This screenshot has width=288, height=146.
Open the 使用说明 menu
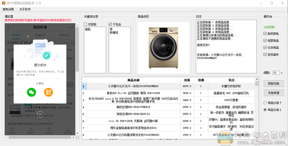pos(8,9)
